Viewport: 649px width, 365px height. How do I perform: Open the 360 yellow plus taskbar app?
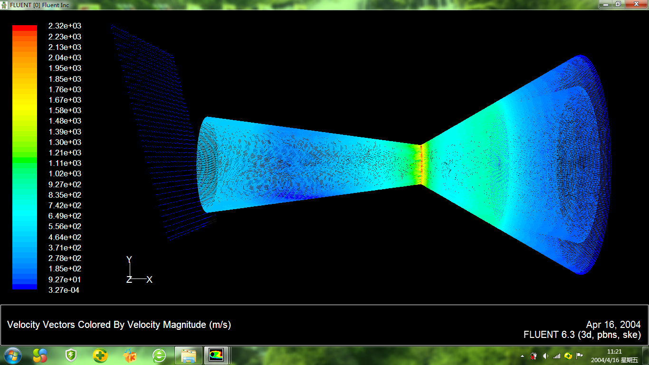coord(100,355)
